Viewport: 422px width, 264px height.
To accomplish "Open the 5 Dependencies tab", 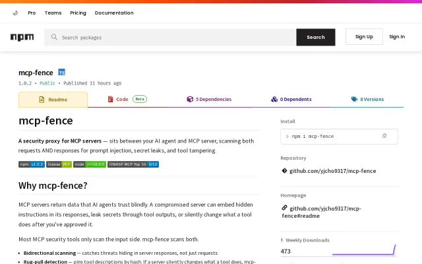I will pyautogui.click(x=209, y=99).
